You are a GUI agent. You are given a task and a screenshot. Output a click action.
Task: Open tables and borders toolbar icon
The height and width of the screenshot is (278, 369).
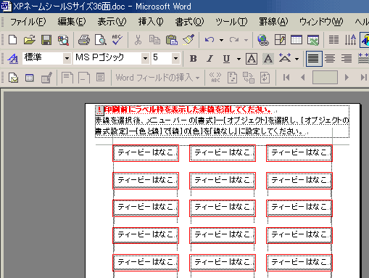coord(280,40)
